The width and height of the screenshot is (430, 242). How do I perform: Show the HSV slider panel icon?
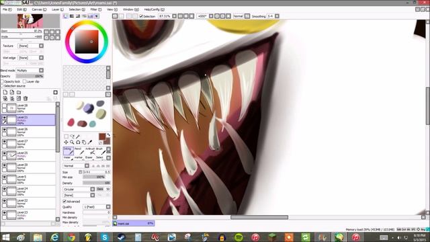point(78,16)
